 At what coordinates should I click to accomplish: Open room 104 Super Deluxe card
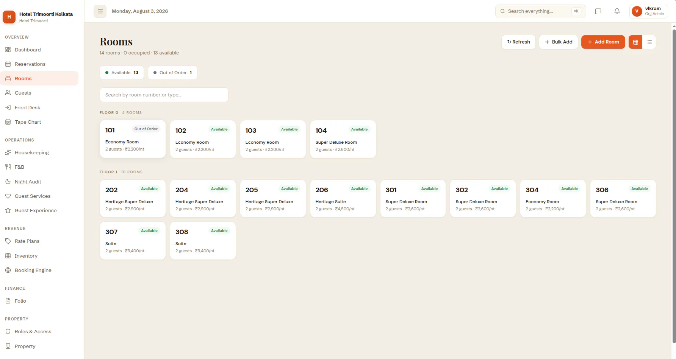(343, 139)
